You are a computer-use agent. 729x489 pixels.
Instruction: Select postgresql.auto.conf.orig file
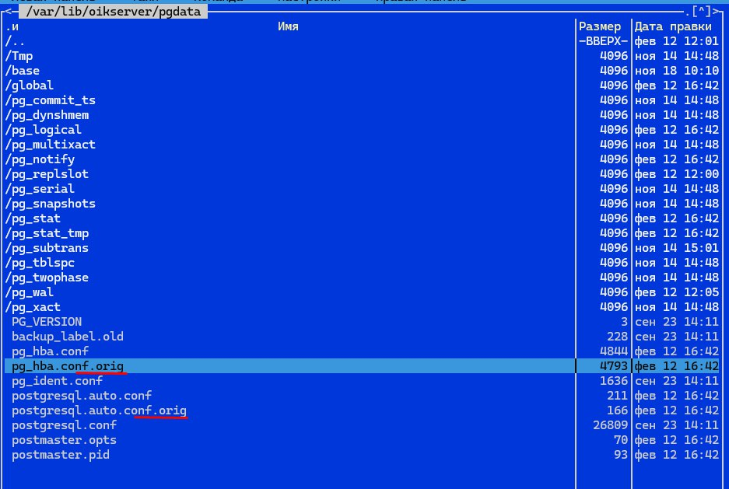[99, 410]
